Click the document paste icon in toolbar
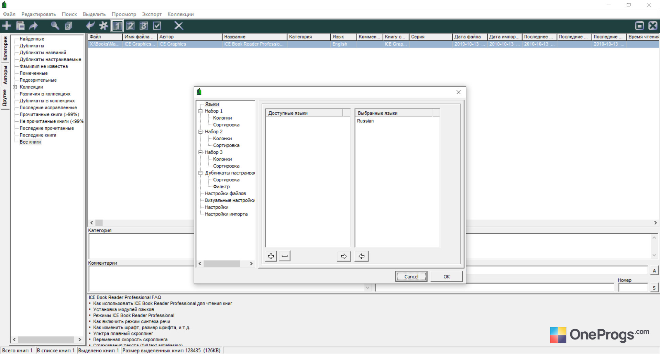The width and height of the screenshot is (660, 354). coord(20,26)
